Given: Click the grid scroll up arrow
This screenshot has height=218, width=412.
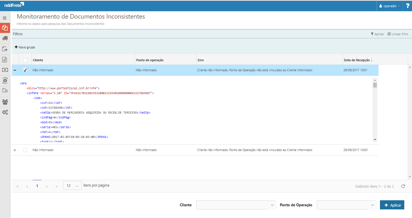Looking at the screenshot, I should pos(410,67).
